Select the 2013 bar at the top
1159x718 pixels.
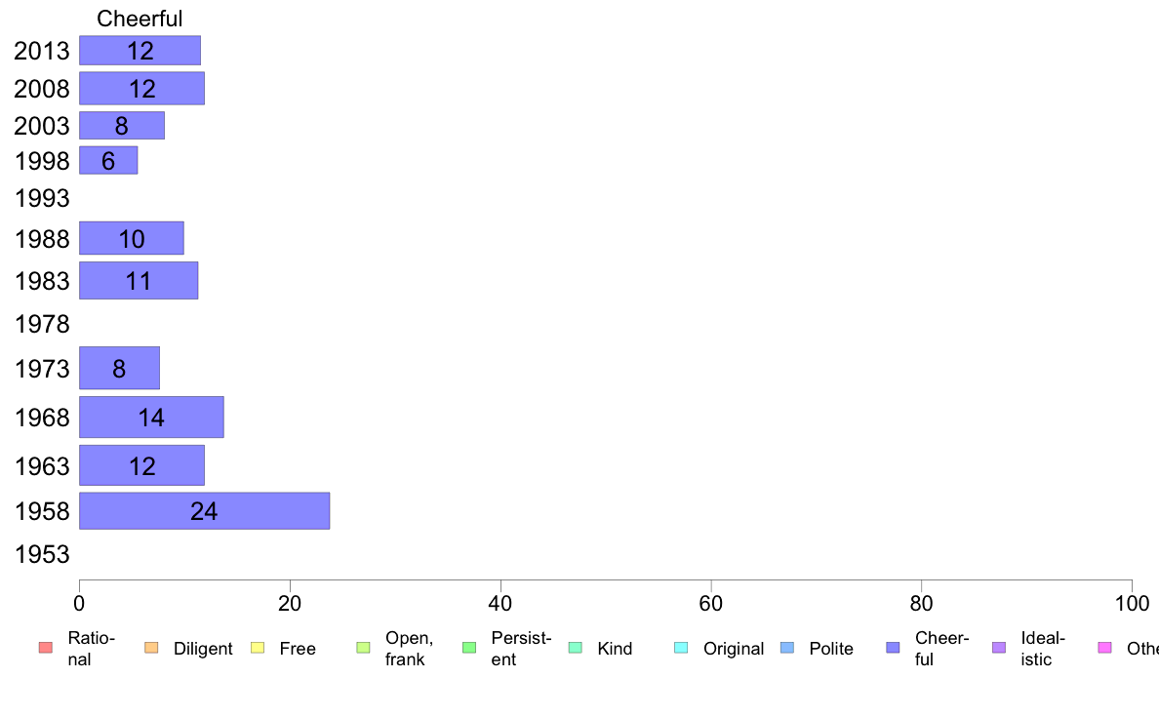pyautogui.click(x=140, y=51)
